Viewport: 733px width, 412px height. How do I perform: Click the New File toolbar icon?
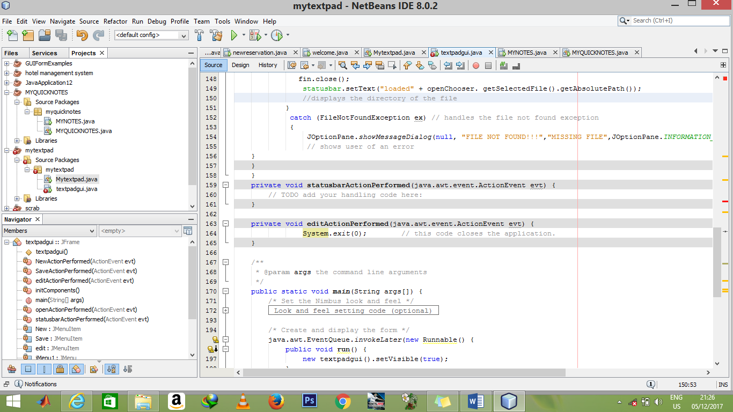coord(12,35)
